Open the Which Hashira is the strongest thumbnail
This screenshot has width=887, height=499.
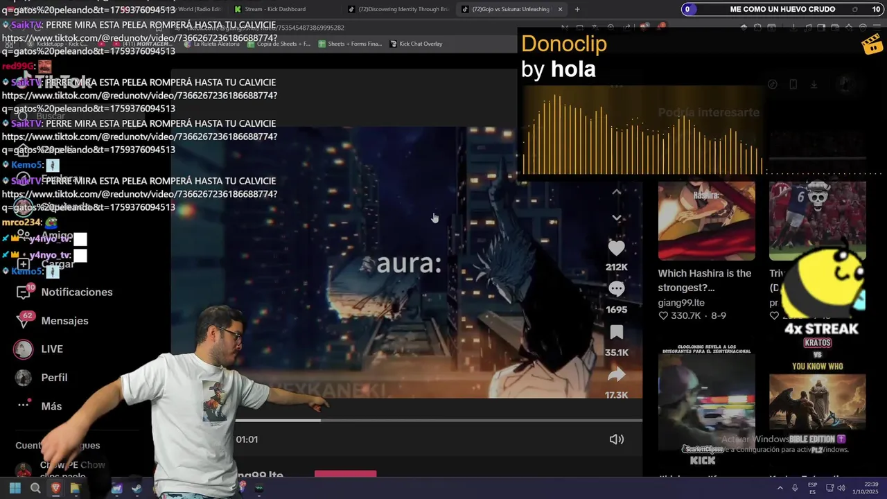coord(706,220)
